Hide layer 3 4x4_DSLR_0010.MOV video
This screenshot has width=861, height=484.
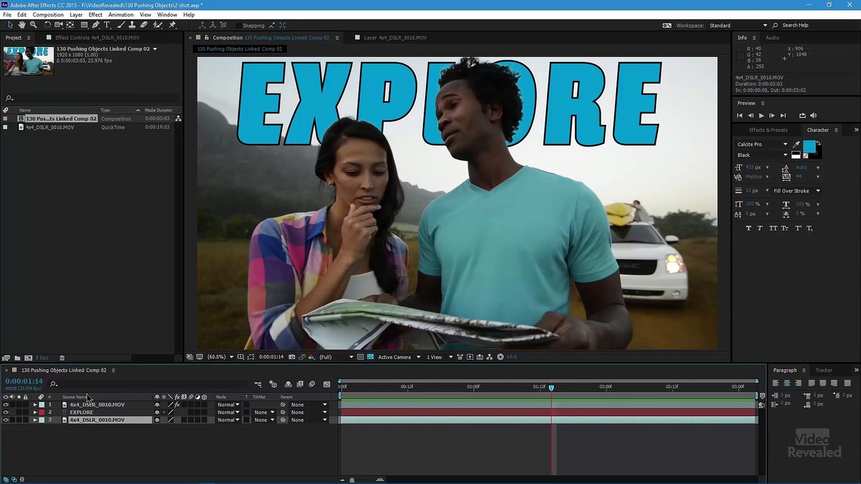(x=6, y=420)
